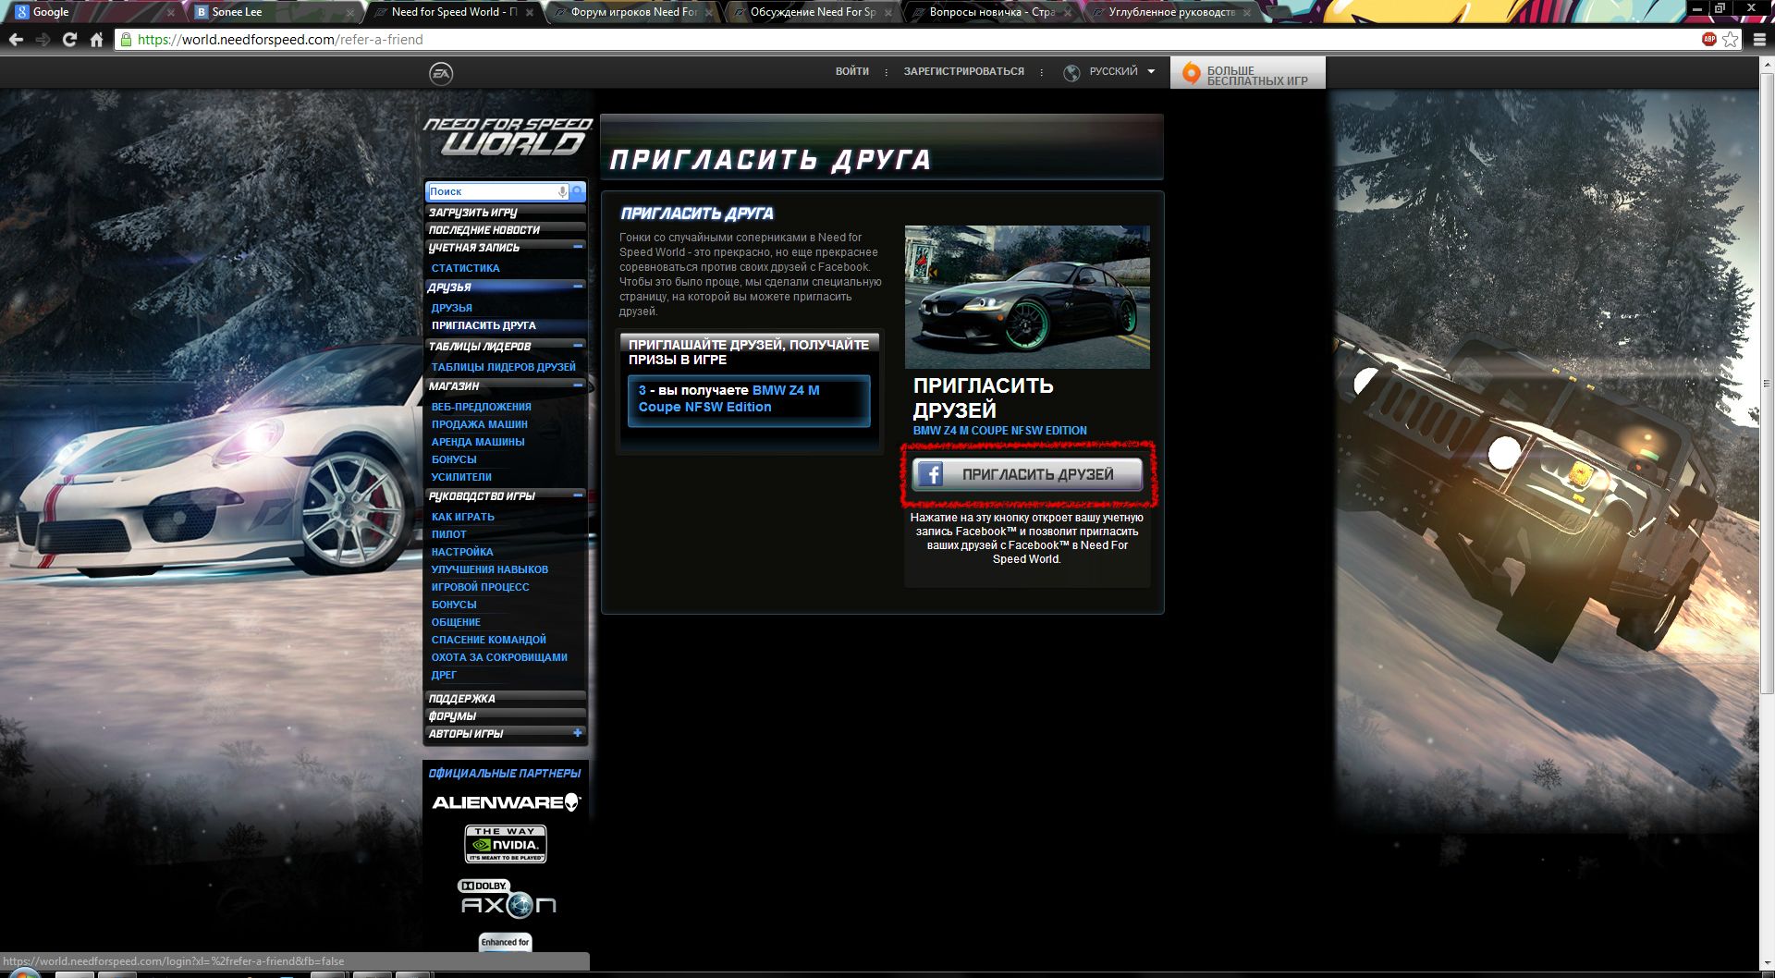Expand the АВТОРЫ ИГРЫ section plus
Image resolution: width=1775 pixels, height=978 pixels.
(578, 732)
